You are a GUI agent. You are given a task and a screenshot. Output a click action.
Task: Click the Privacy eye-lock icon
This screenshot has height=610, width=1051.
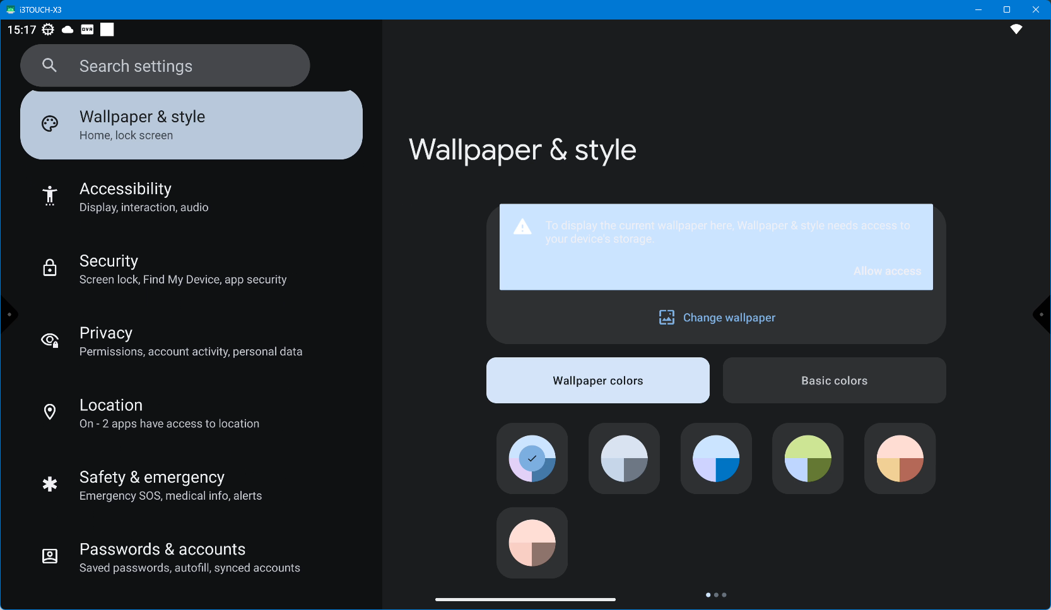pos(50,341)
